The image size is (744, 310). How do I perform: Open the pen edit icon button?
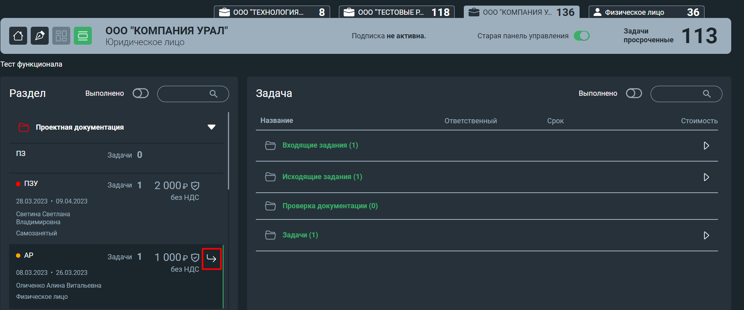point(40,36)
